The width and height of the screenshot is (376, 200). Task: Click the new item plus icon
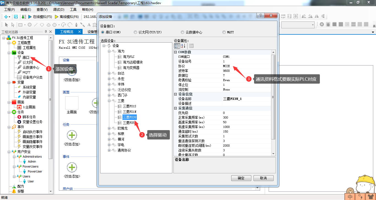[6, 17]
